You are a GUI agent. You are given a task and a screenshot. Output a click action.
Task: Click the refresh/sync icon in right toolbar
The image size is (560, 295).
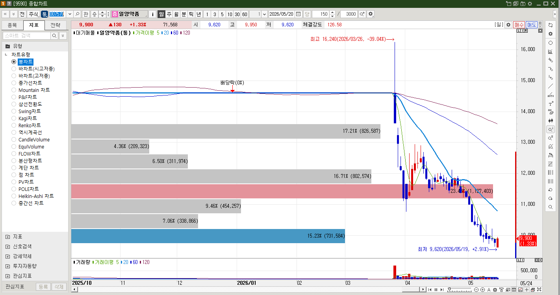coord(551,25)
